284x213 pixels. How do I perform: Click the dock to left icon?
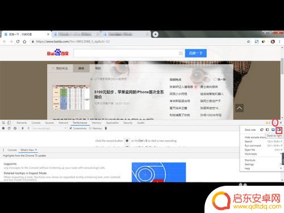coord(268,130)
